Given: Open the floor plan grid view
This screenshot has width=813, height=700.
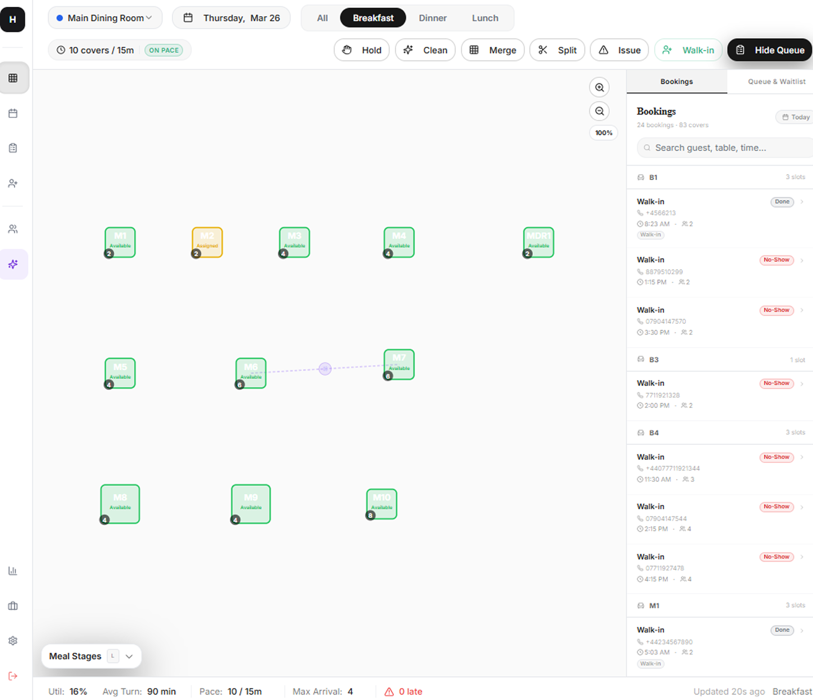Looking at the screenshot, I should [x=13, y=77].
